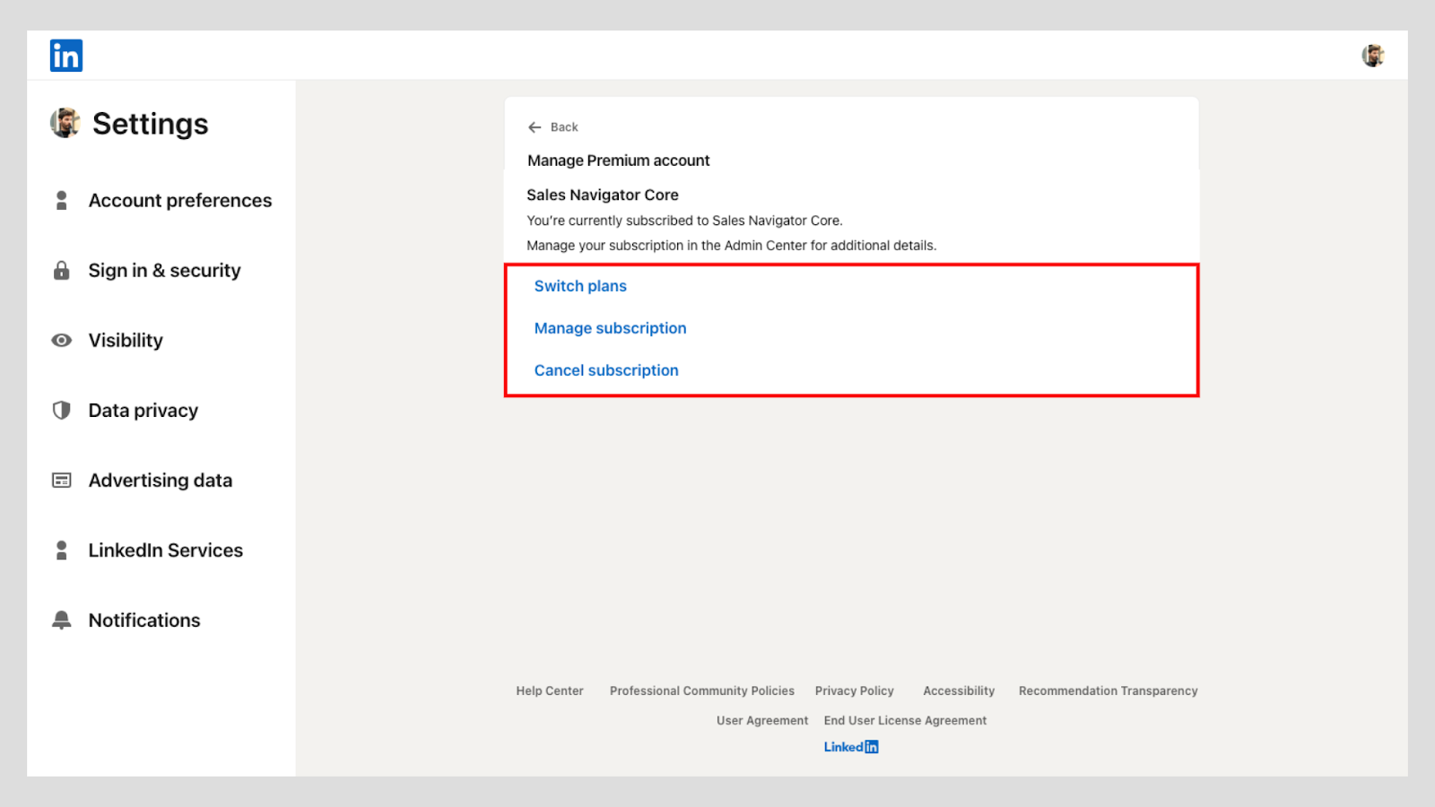Viewport: 1435px width, 807px height.
Task: Select LinkedIn Services in sidebar
Action: point(165,550)
